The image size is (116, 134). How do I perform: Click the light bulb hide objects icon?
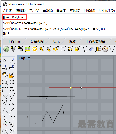pos(13,49)
